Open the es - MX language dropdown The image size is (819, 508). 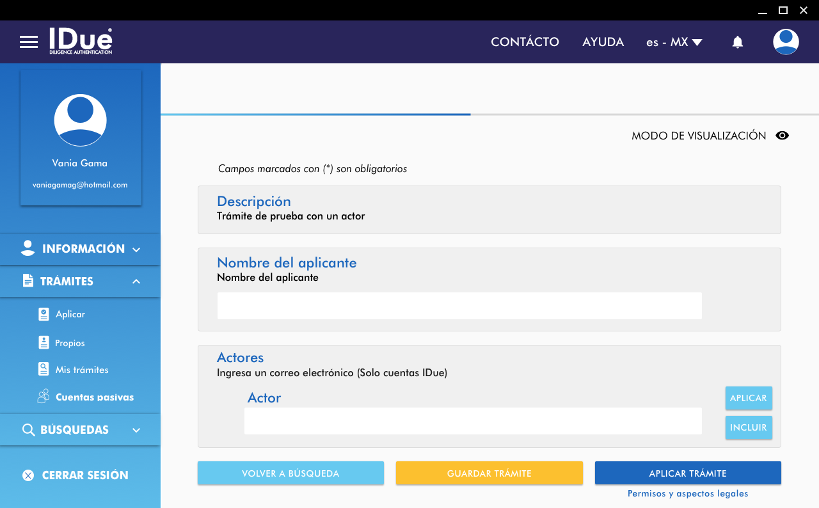[674, 42]
